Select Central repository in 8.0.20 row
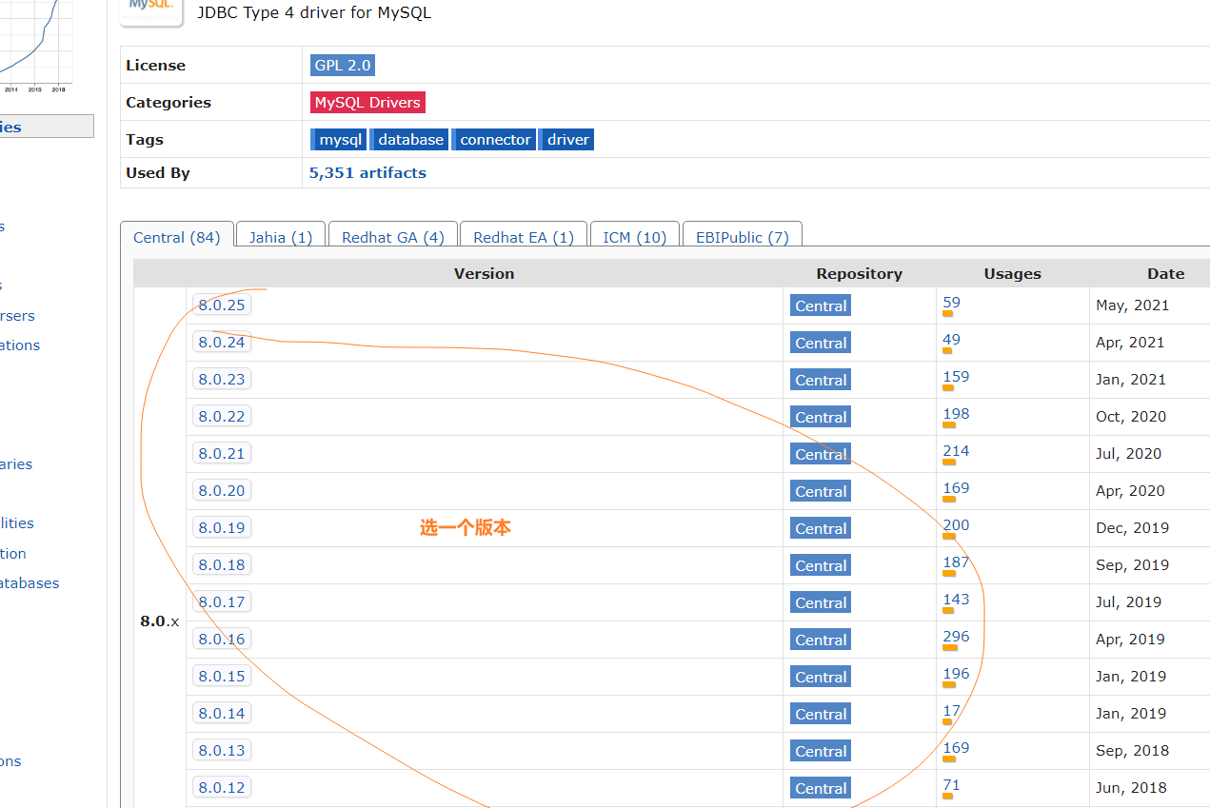Image resolution: width=1210 pixels, height=808 pixels. coord(821,491)
